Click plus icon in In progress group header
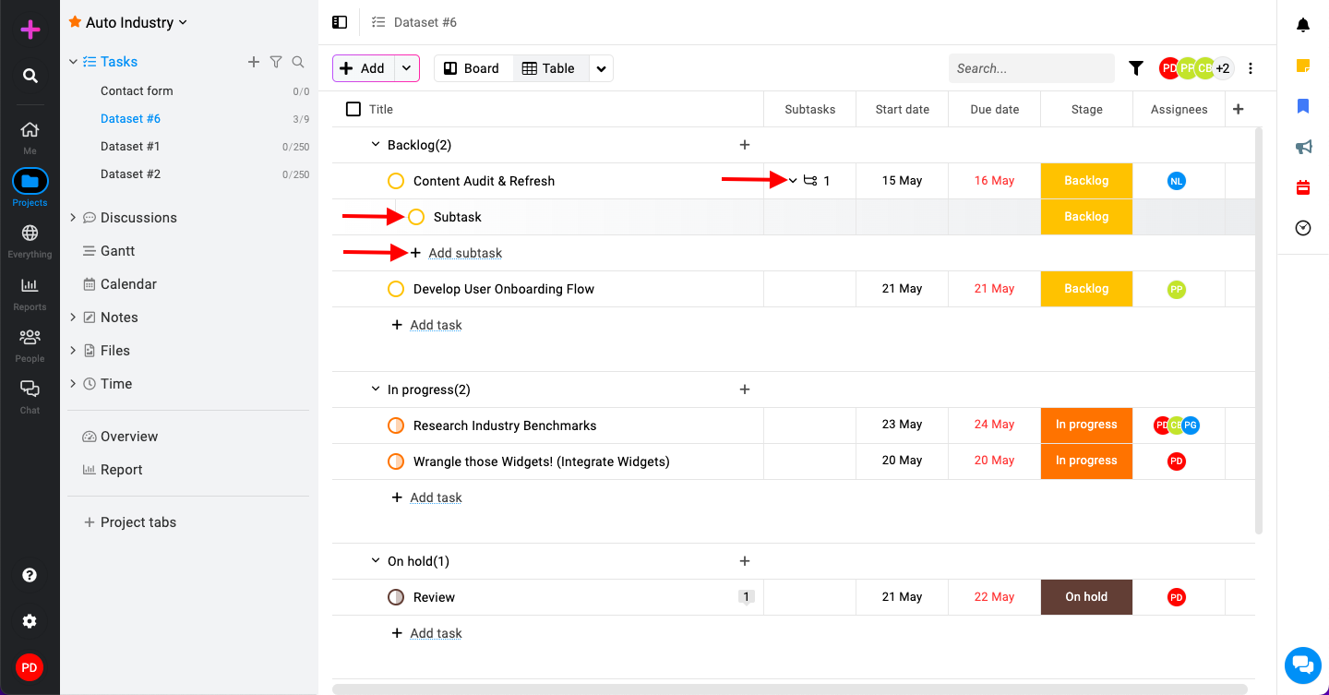Screen dimensions: 1329x695 [745, 389]
